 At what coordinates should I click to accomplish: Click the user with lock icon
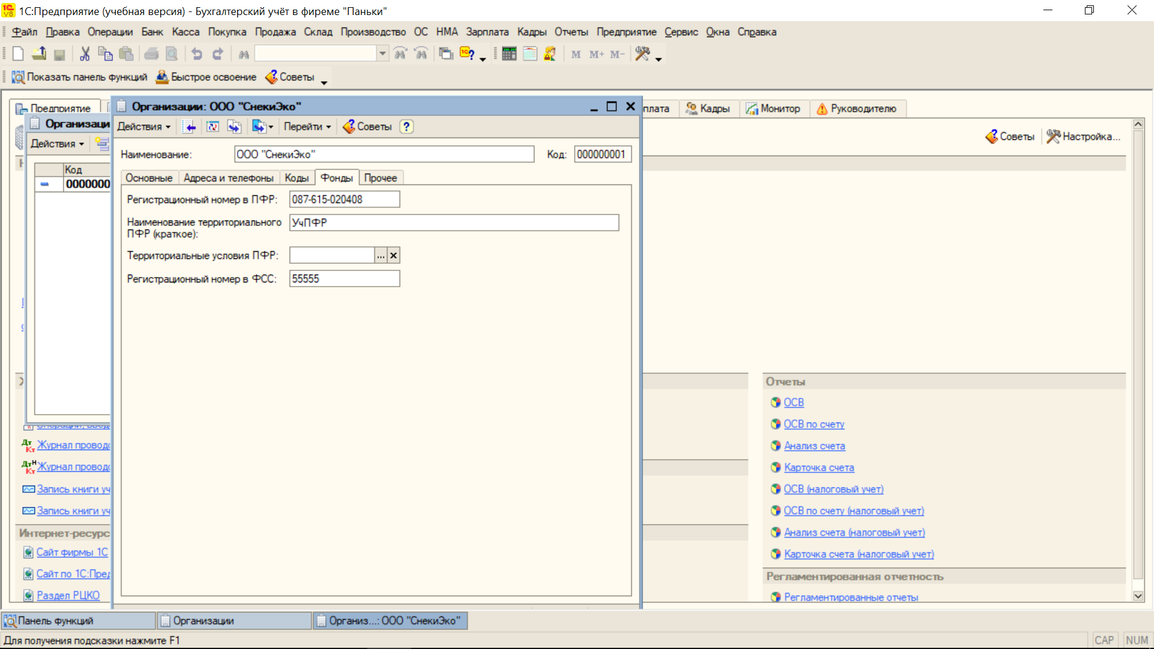[x=550, y=54]
